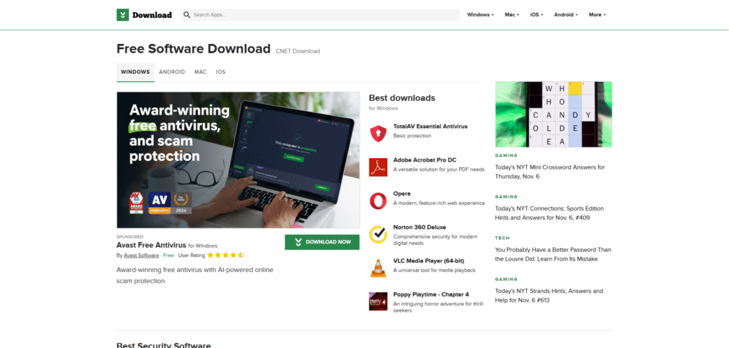Click the Best downloads heading
Screen dimensions: 729x348
[402, 98]
